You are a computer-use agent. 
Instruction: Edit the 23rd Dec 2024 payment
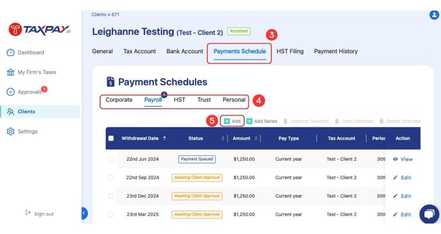pos(402,196)
